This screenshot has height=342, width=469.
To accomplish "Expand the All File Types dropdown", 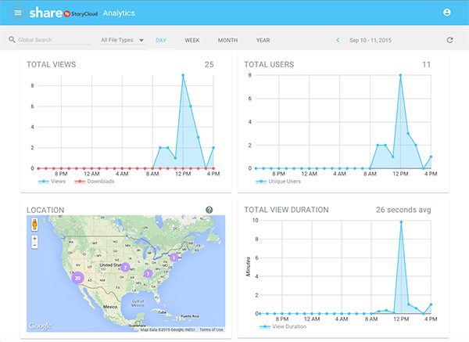I will (123, 40).
